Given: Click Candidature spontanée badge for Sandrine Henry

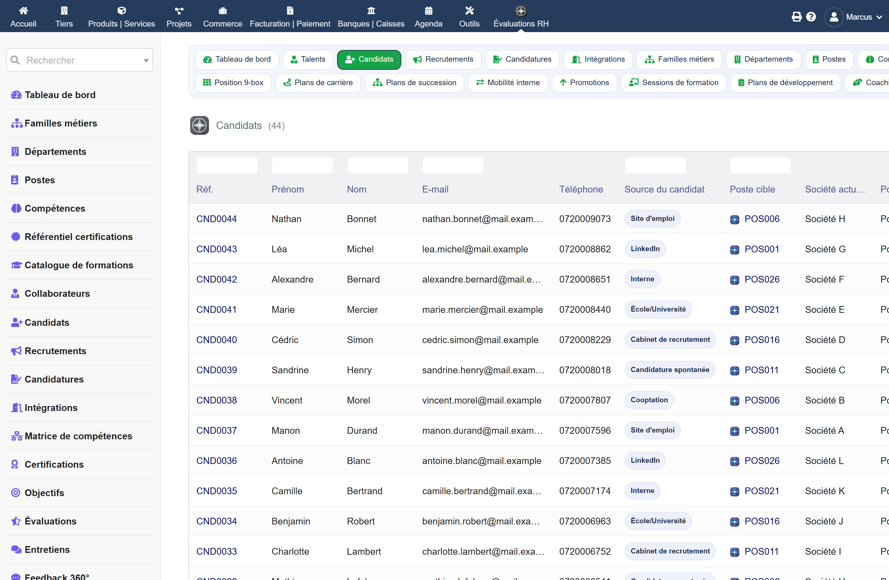Looking at the screenshot, I should click(670, 370).
